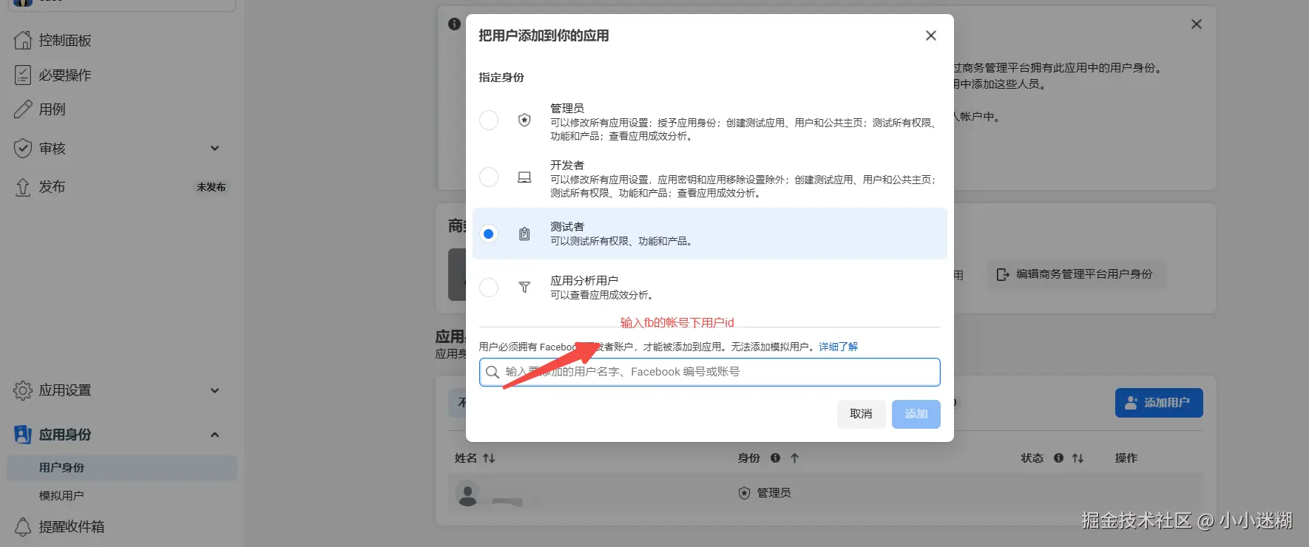Viewport: 1309px width, 547px height.
Task: Collapse the 应用身份 chevron
Action: (215, 435)
